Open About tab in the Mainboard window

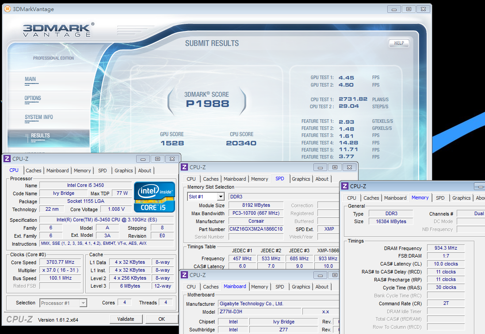pyautogui.click(x=322, y=287)
